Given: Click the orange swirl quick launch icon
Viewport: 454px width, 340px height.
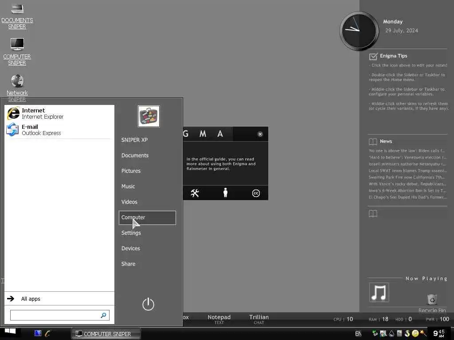Looking at the screenshot, I should coord(48,333).
